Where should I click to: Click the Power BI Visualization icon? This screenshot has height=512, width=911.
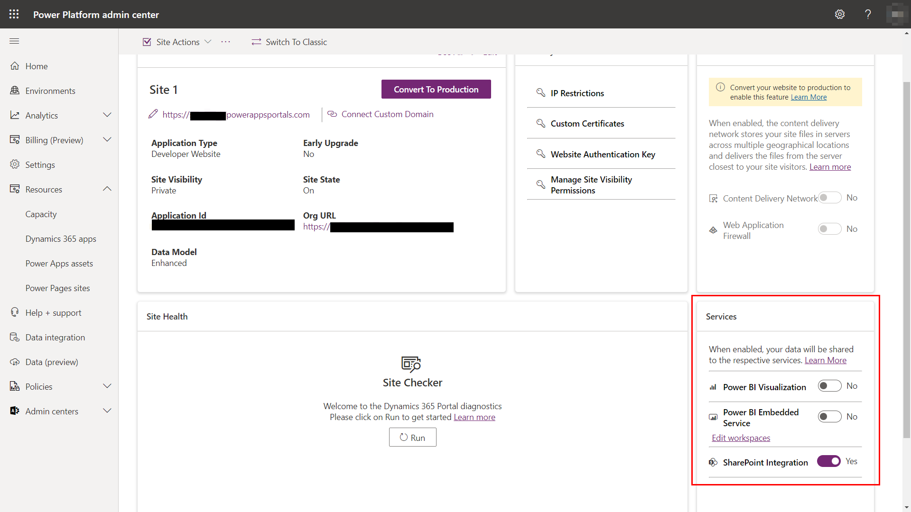click(x=713, y=386)
